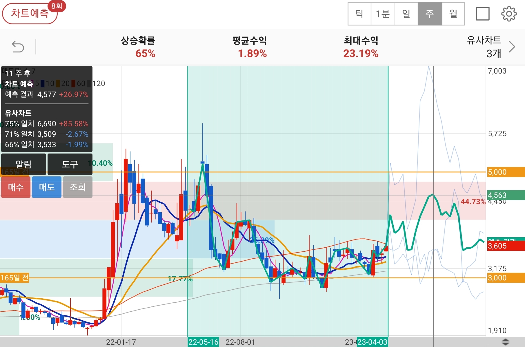Open similar charts chevron arrow

(x=512, y=47)
